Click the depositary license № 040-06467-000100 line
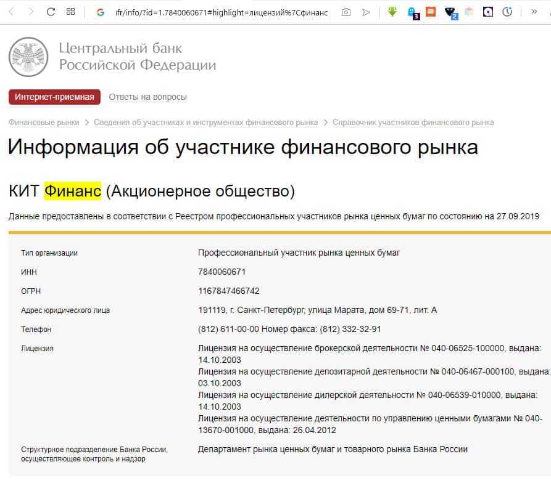 pos(375,377)
